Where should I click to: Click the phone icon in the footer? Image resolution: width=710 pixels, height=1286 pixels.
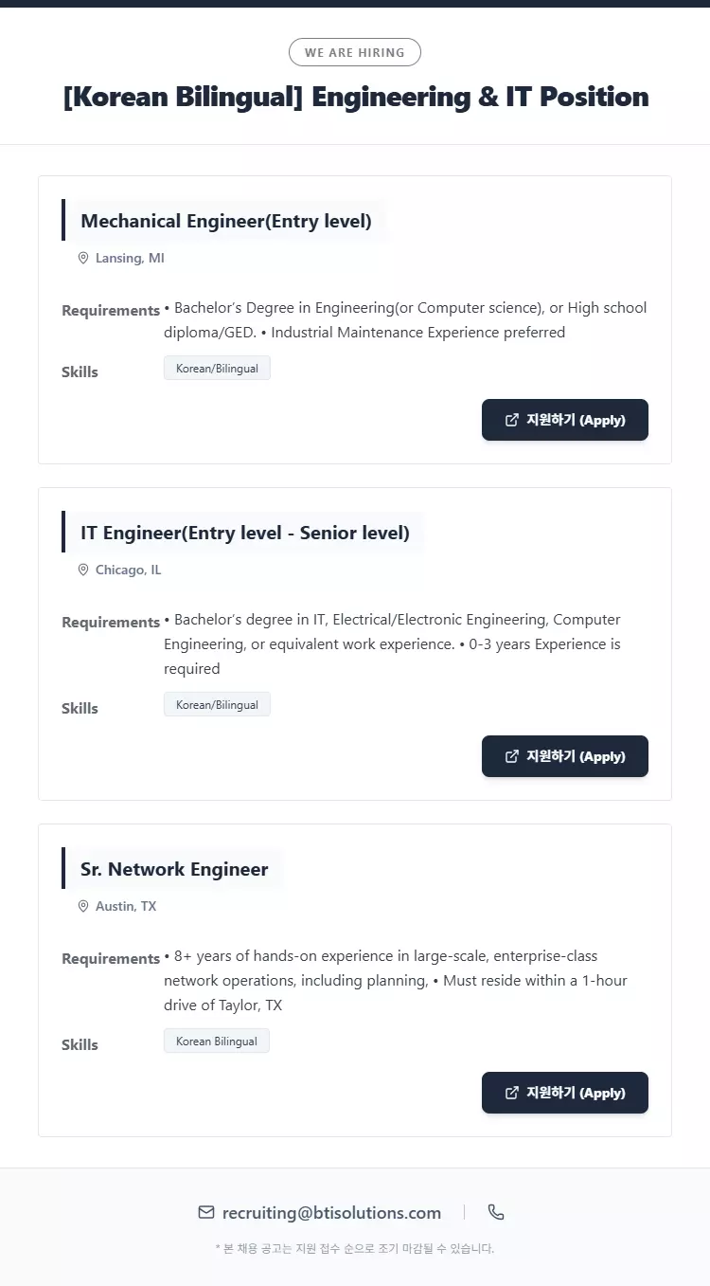496,1212
